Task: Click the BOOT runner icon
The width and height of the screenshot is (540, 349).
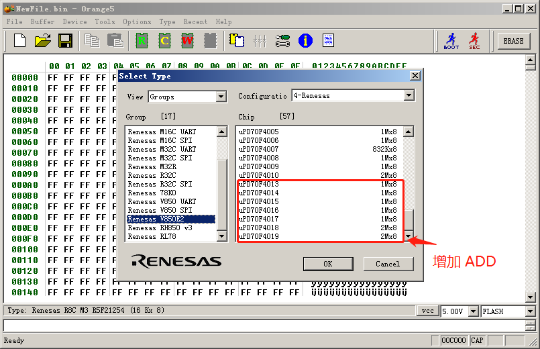Action: pos(451,41)
